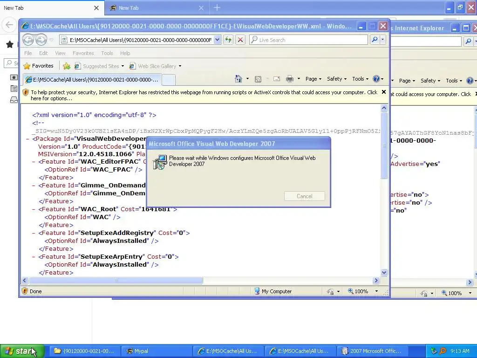Screen dimensions: 477x358
Task: Open the File menu
Action: pyautogui.click(x=28, y=53)
